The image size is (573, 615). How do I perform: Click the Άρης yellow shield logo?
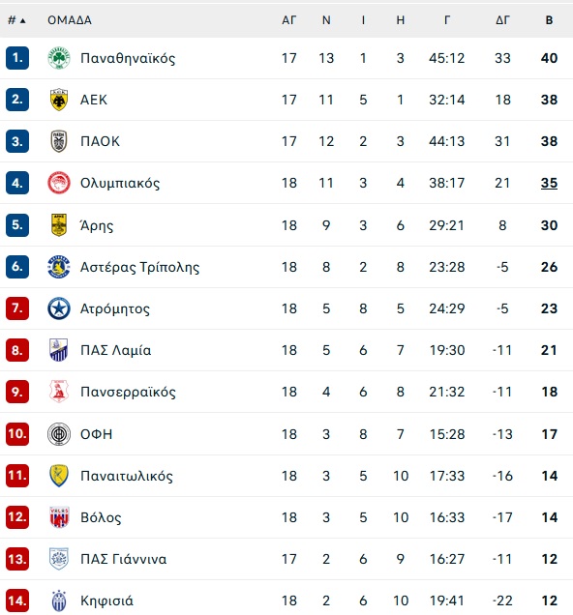coord(59,225)
